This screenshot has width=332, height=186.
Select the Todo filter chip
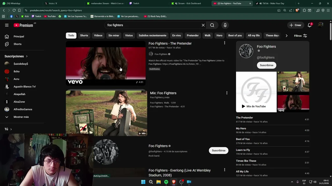coord(71,35)
